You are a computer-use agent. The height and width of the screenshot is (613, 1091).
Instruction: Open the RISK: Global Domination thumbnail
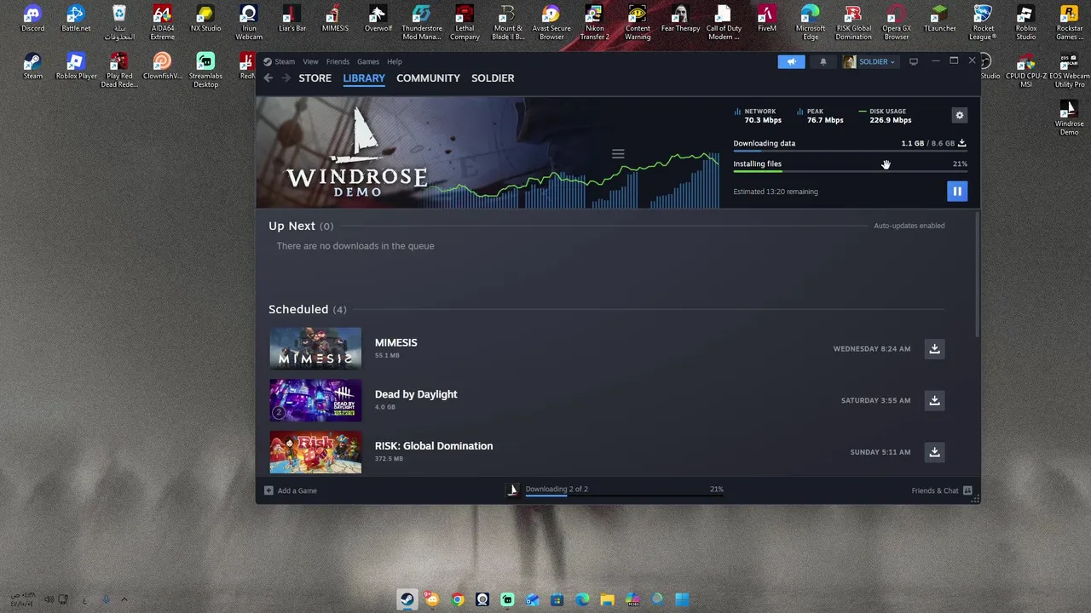click(x=315, y=452)
